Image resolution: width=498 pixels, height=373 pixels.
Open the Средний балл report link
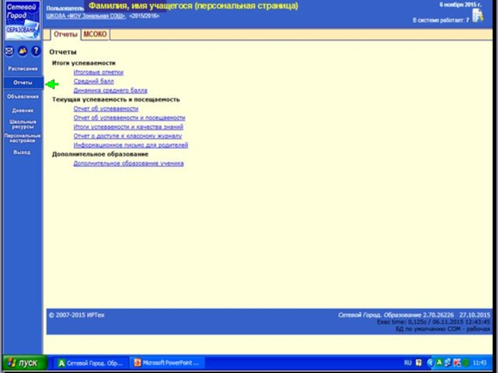pos(93,81)
